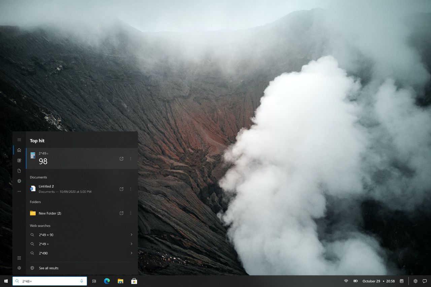
Task: Open Settings gear in system tray
Action: point(416,281)
